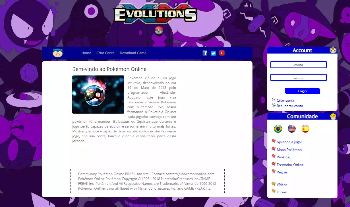This screenshot has height=207, width=350.
Task: Click the icon beside Vídeos
Action: [x=274, y=184]
